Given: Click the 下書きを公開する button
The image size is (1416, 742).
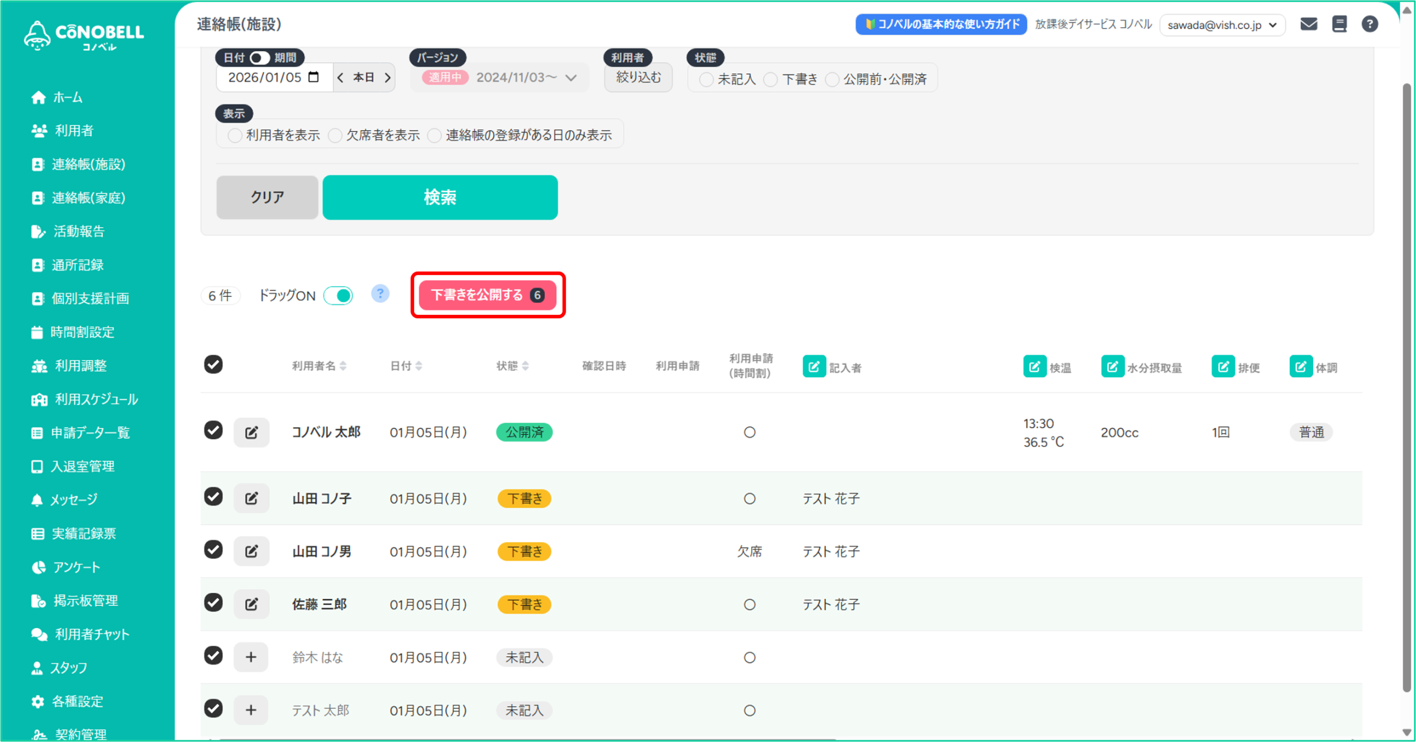Looking at the screenshot, I should [x=487, y=295].
